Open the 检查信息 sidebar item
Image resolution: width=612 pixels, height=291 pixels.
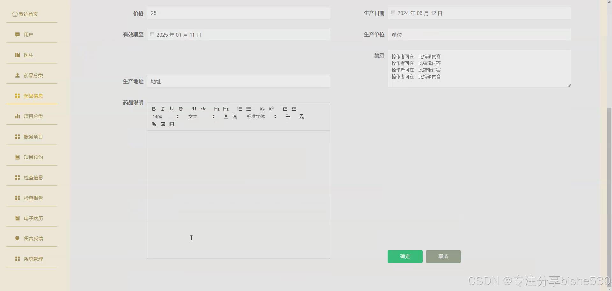coord(32,177)
